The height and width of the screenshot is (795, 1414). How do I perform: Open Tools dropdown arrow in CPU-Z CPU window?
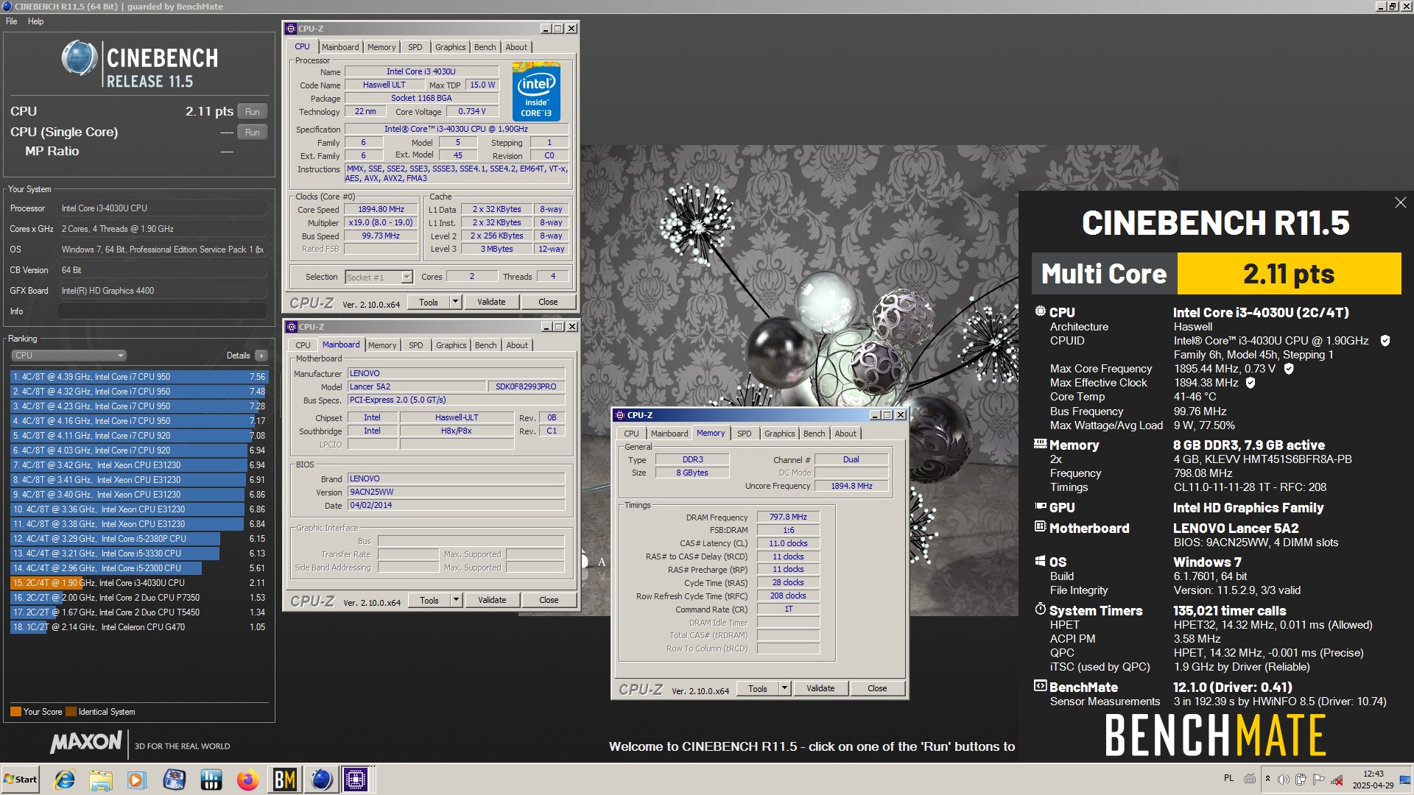(x=455, y=302)
